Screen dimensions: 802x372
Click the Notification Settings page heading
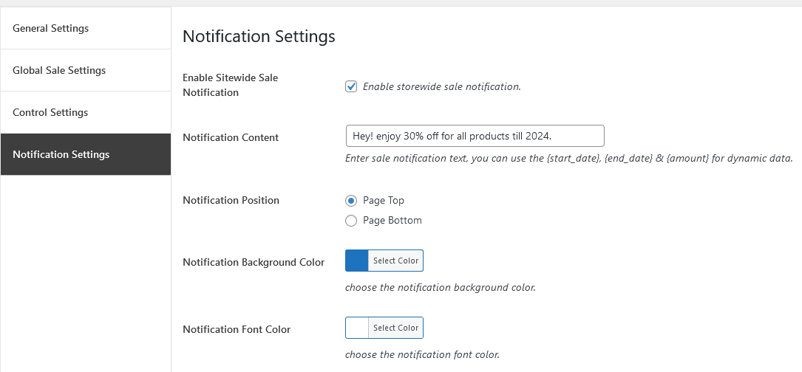(259, 36)
